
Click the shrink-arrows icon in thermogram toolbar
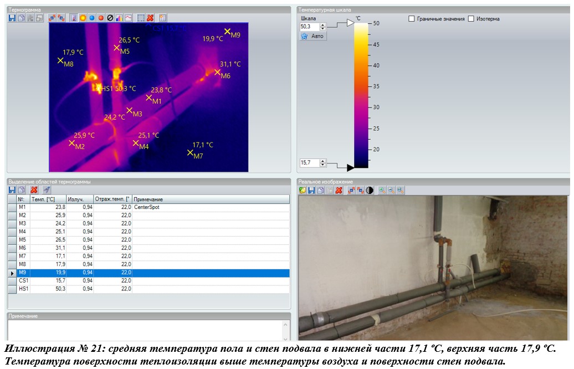click(61, 18)
